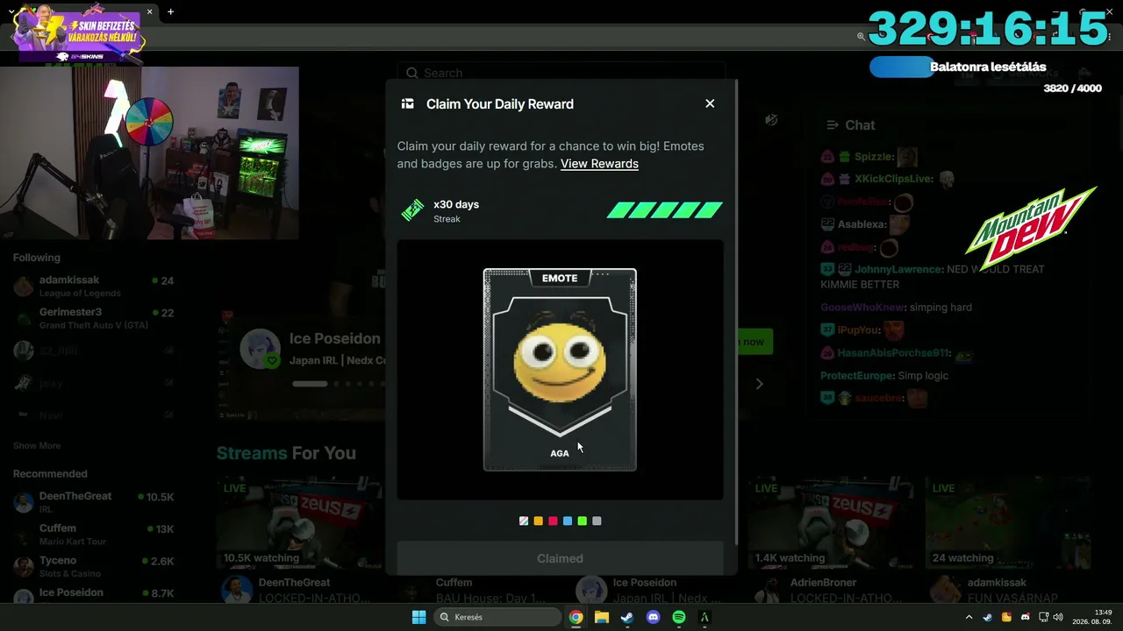Click the Keresés taskbar search box

(x=497, y=617)
